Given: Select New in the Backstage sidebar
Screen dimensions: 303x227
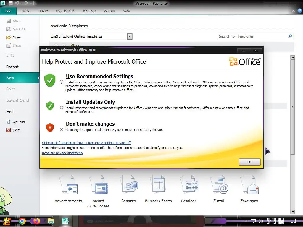Looking at the screenshot, I should pos(20,78).
